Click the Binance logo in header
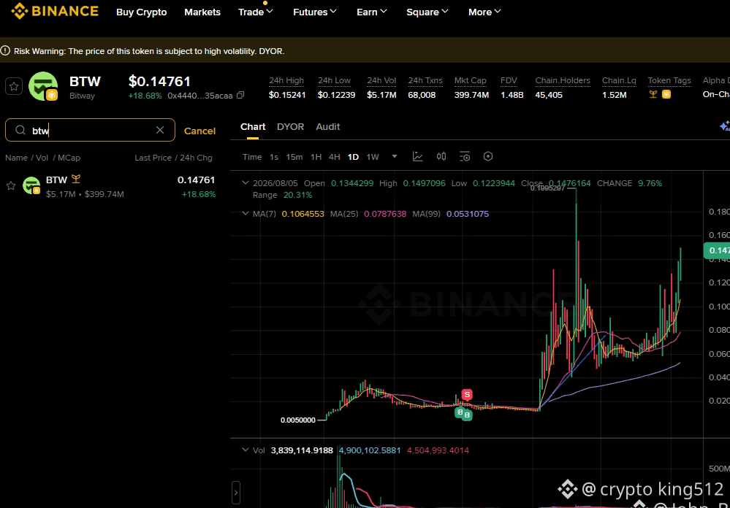The height and width of the screenshot is (508, 730). pos(55,11)
